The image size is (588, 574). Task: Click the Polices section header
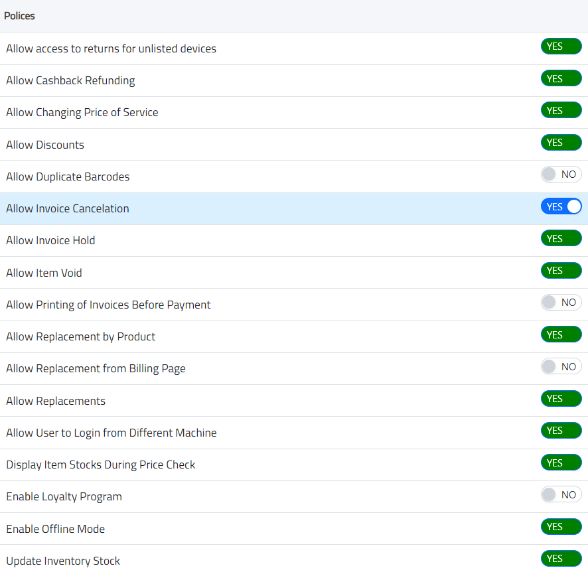20,16
